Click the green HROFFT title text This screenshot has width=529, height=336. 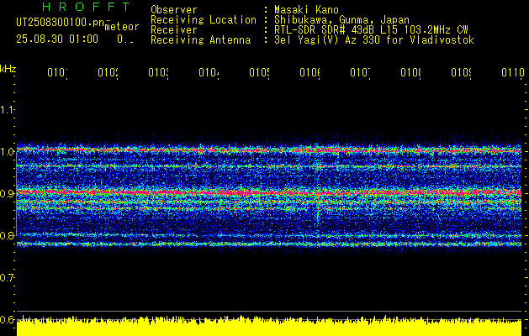[87, 7]
